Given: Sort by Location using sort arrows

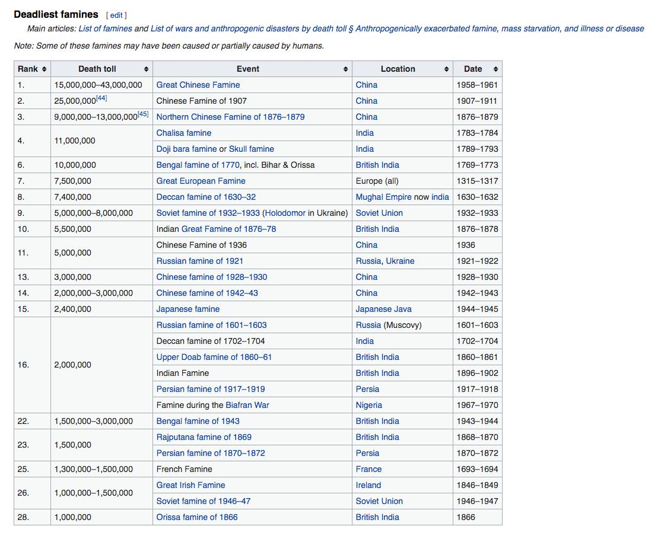Looking at the screenshot, I should pyautogui.click(x=446, y=69).
